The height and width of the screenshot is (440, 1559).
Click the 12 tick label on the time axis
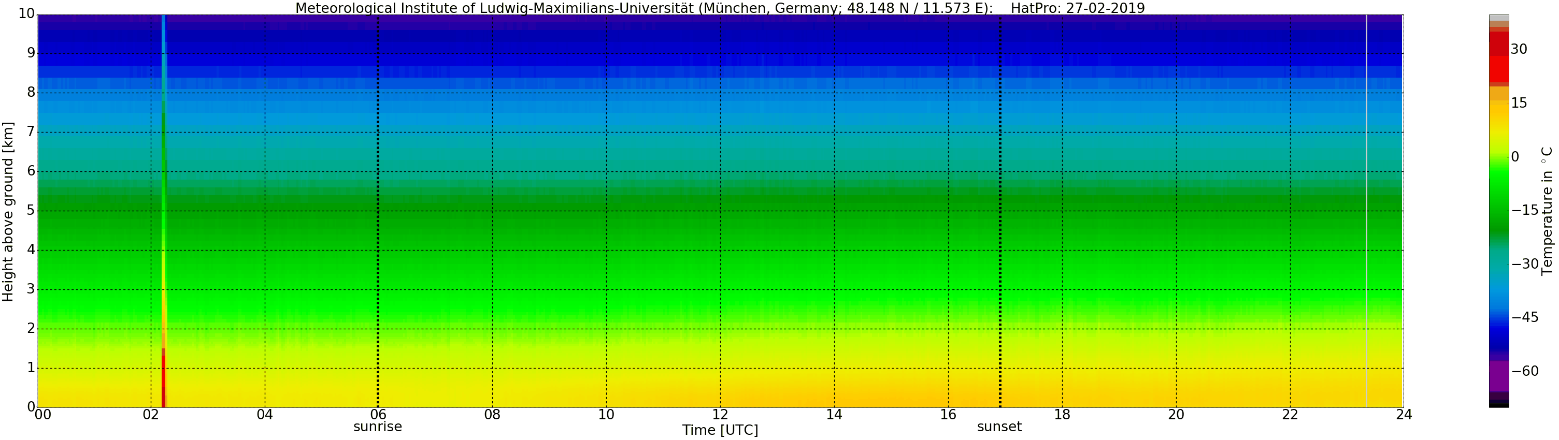720,415
